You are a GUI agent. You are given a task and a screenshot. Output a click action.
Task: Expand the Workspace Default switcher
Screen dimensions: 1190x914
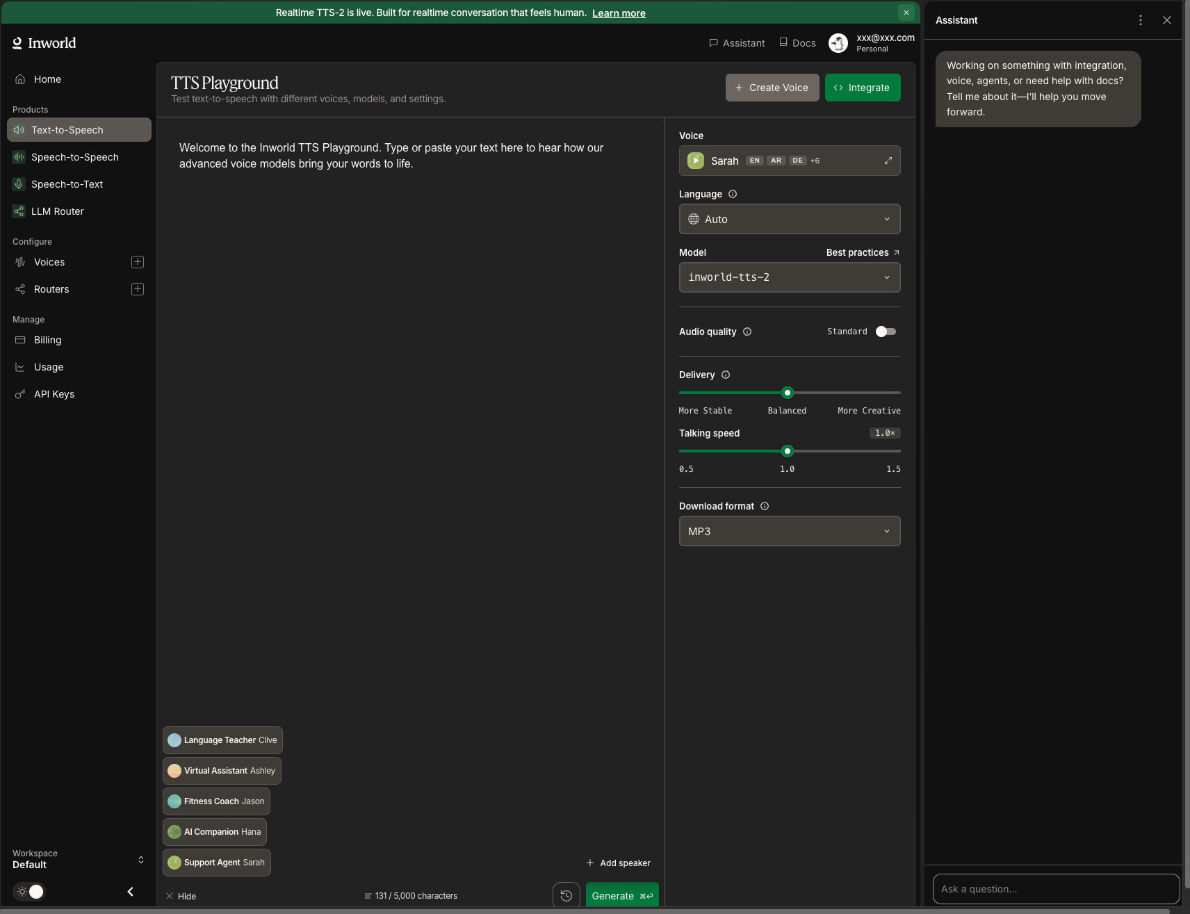[79, 859]
